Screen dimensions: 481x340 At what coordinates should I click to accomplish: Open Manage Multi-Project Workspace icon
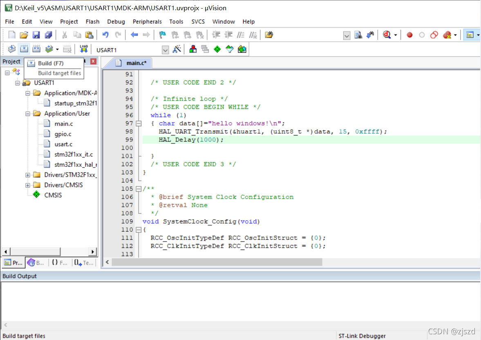pos(205,49)
